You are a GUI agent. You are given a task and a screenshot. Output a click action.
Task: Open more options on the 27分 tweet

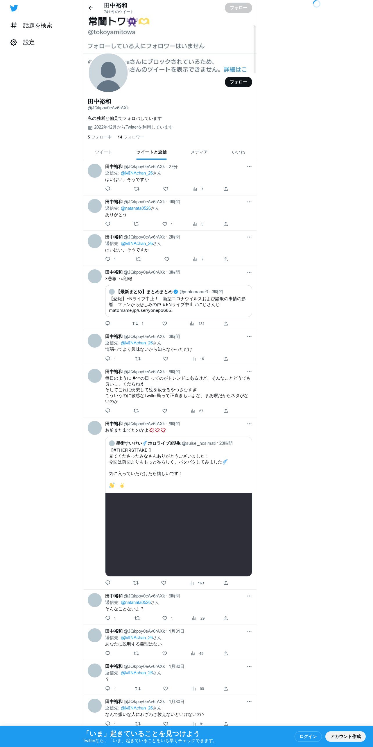249,167
